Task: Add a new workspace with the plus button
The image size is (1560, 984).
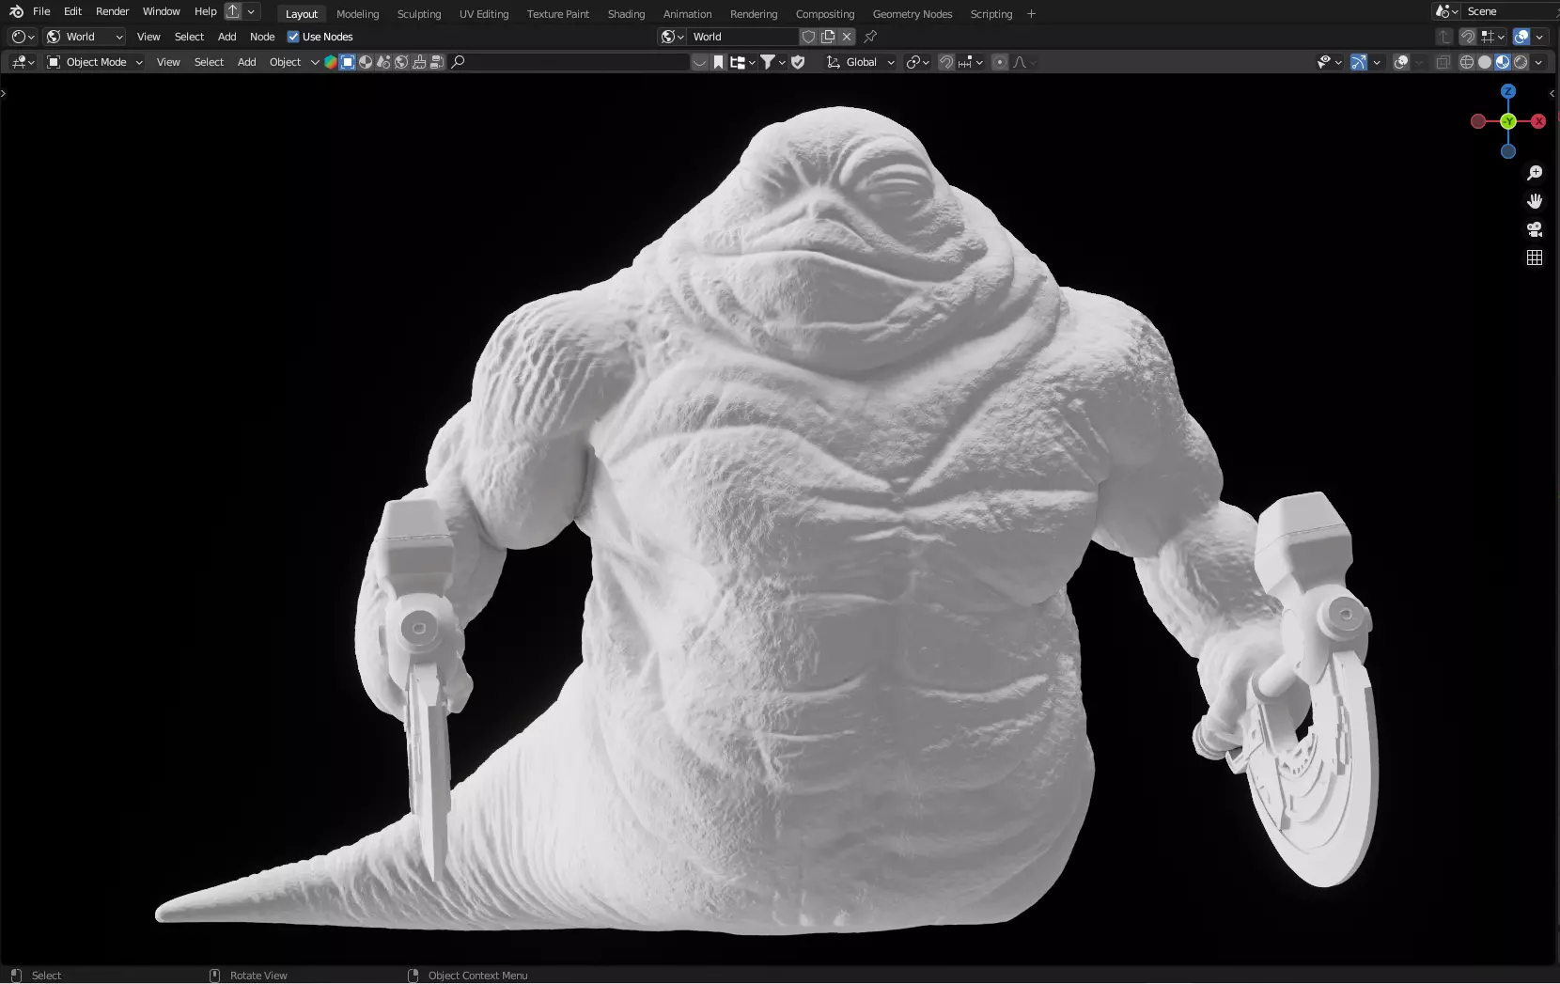Action: point(1031,14)
